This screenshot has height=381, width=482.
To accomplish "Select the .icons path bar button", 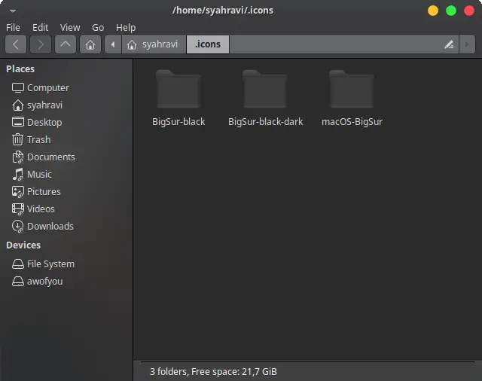I will pos(208,44).
